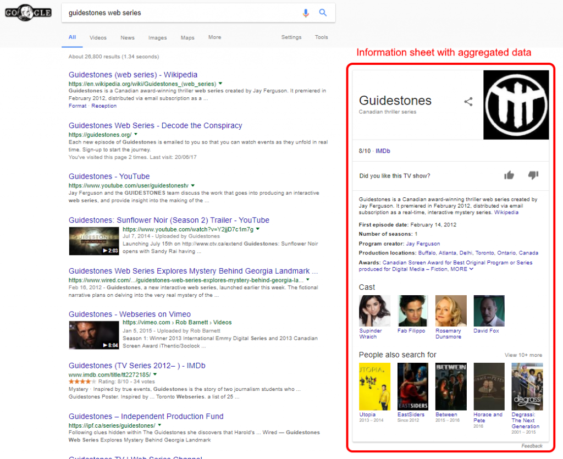Open search Tools menu

click(321, 37)
